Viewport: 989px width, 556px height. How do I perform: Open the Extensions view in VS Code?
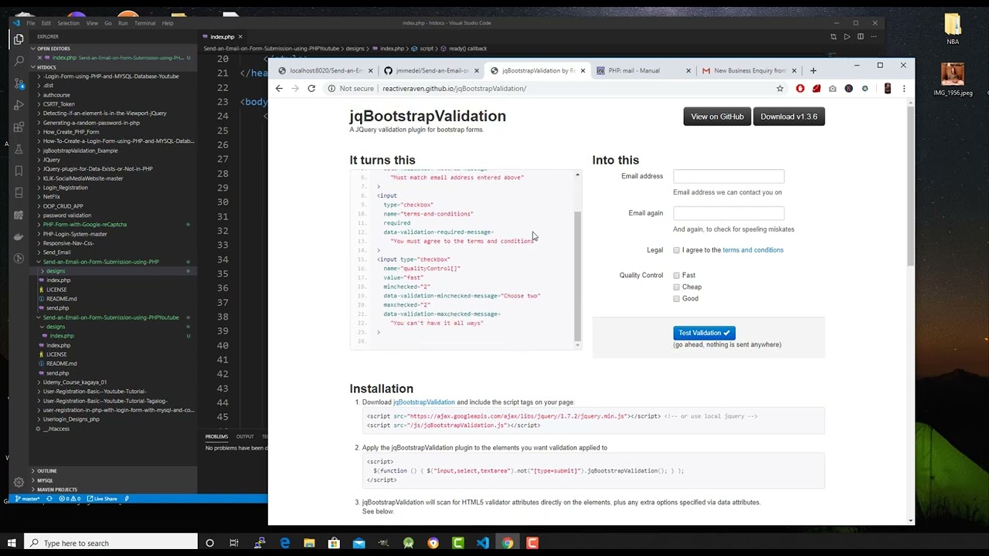[19, 127]
